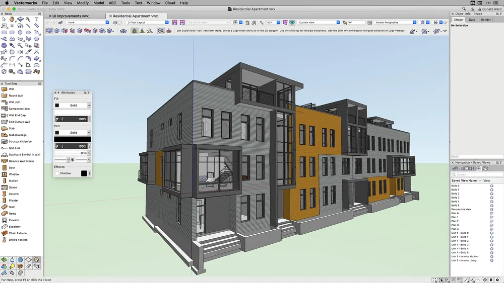
Task: Select the Text tool in Basic palette
Action: coord(37,19)
